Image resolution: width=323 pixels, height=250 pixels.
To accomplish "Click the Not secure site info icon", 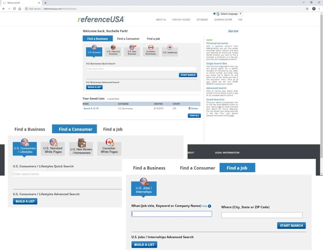I will 26,9.
